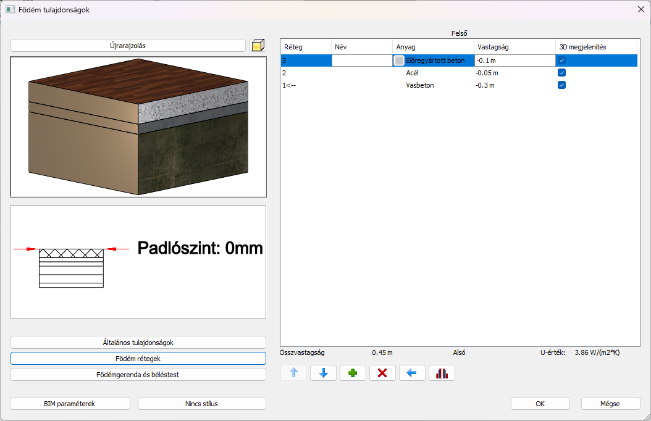Click the Név field of layer 3
Screen dimensions: 651x421
362,60
